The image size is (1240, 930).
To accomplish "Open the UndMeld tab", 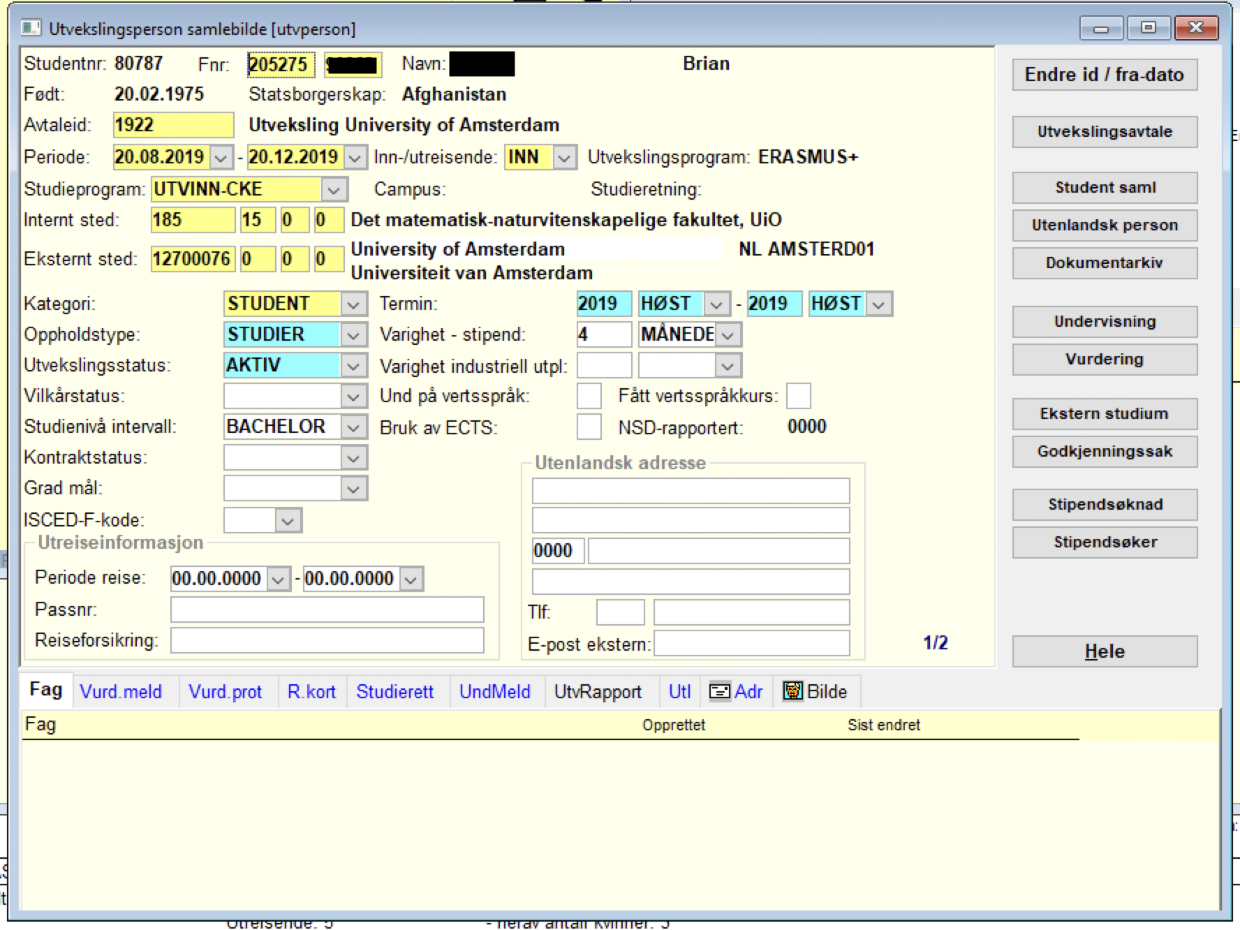I will point(495,692).
